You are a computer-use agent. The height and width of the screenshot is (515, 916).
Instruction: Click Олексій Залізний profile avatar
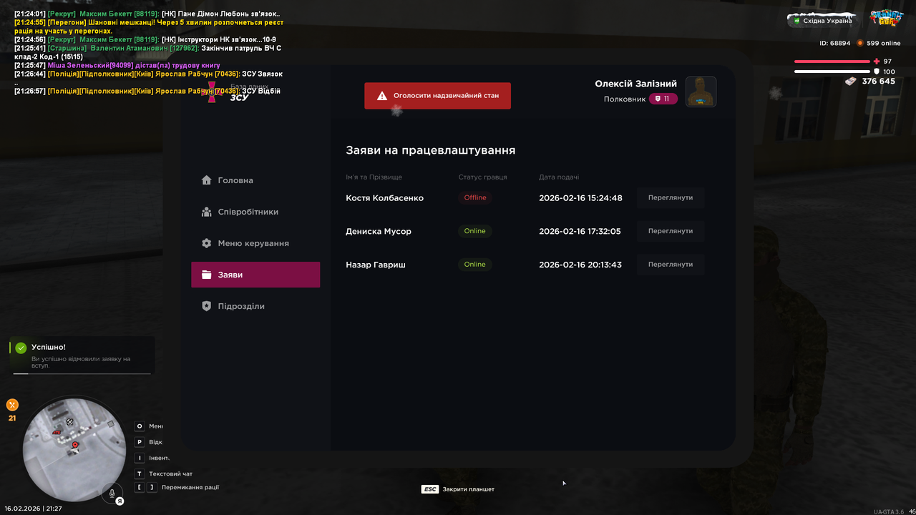(x=701, y=92)
